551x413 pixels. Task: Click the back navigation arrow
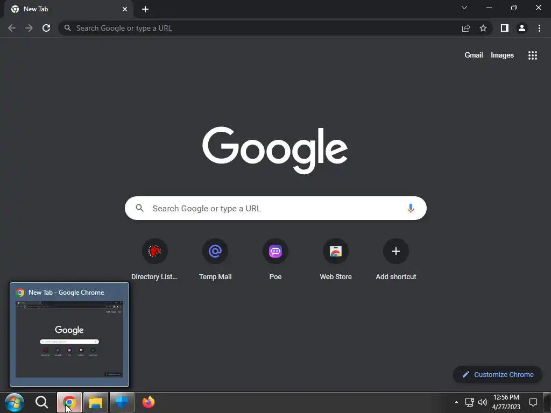[x=12, y=28]
